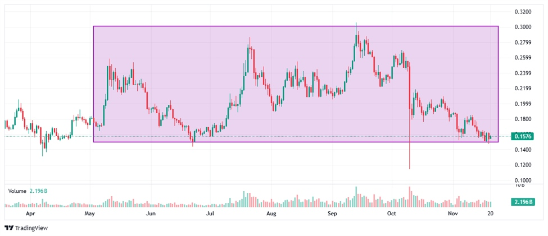Click the Nov label on time axis
This screenshot has width=548, height=236.
click(453, 214)
